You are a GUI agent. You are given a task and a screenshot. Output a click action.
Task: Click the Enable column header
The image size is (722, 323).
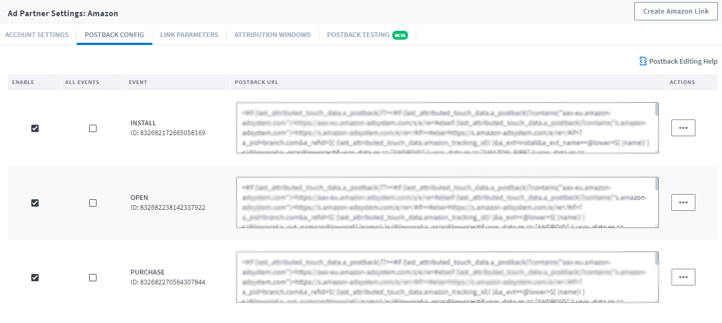pyautogui.click(x=23, y=82)
